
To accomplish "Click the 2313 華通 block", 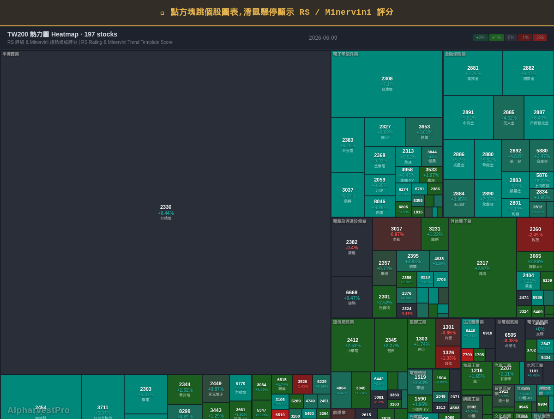I will (408, 156).
